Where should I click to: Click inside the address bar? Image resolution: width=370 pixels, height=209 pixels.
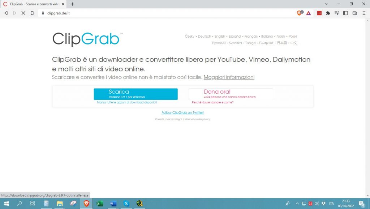point(108,13)
